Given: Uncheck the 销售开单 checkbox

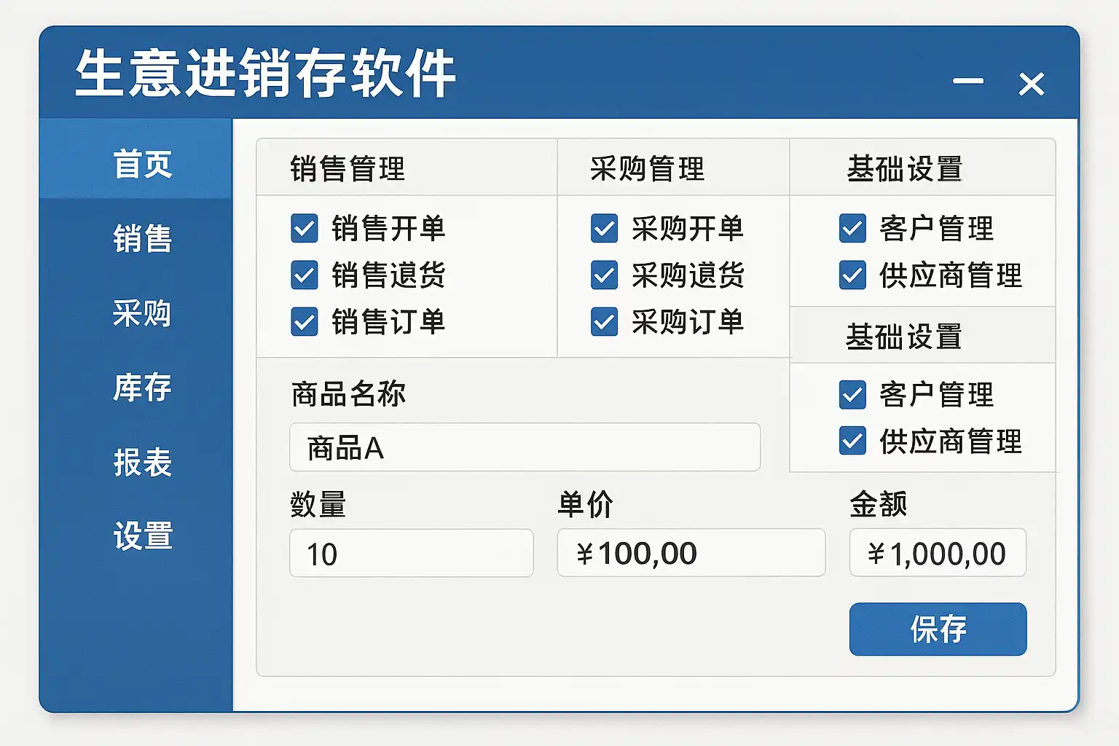Looking at the screenshot, I should (x=305, y=229).
